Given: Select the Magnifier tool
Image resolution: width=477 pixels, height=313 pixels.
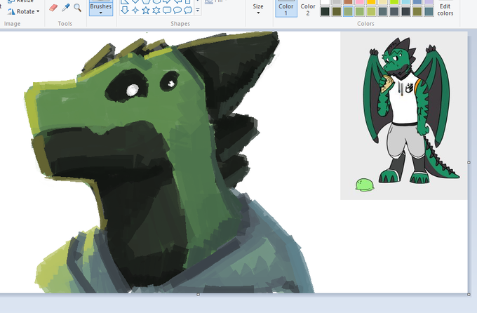Looking at the screenshot, I should tap(78, 8).
